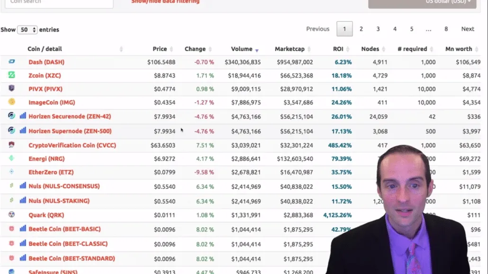Image resolution: width=488 pixels, height=274 pixels.
Task: Open Nuls (NULS-CONSENSUS) link
Action: click(64, 186)
